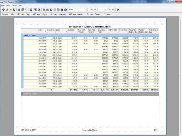
Task: Open the print dialog icon with teal printer
Action: (x=22, y=9)
